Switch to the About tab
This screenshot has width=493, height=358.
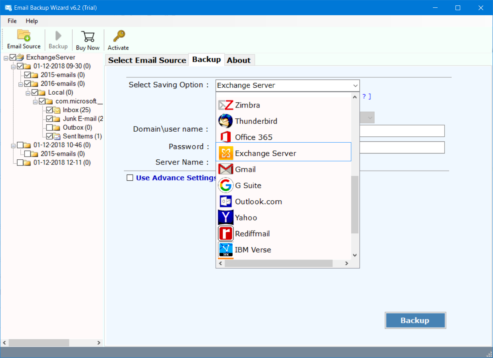(239, 60)
